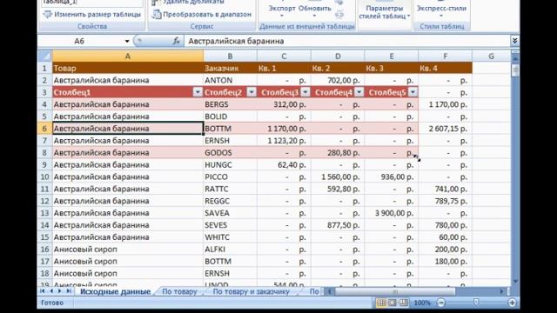Click the vertical scrollbar thumb
This screenshot has height=313, width=557.
point(515,70)
